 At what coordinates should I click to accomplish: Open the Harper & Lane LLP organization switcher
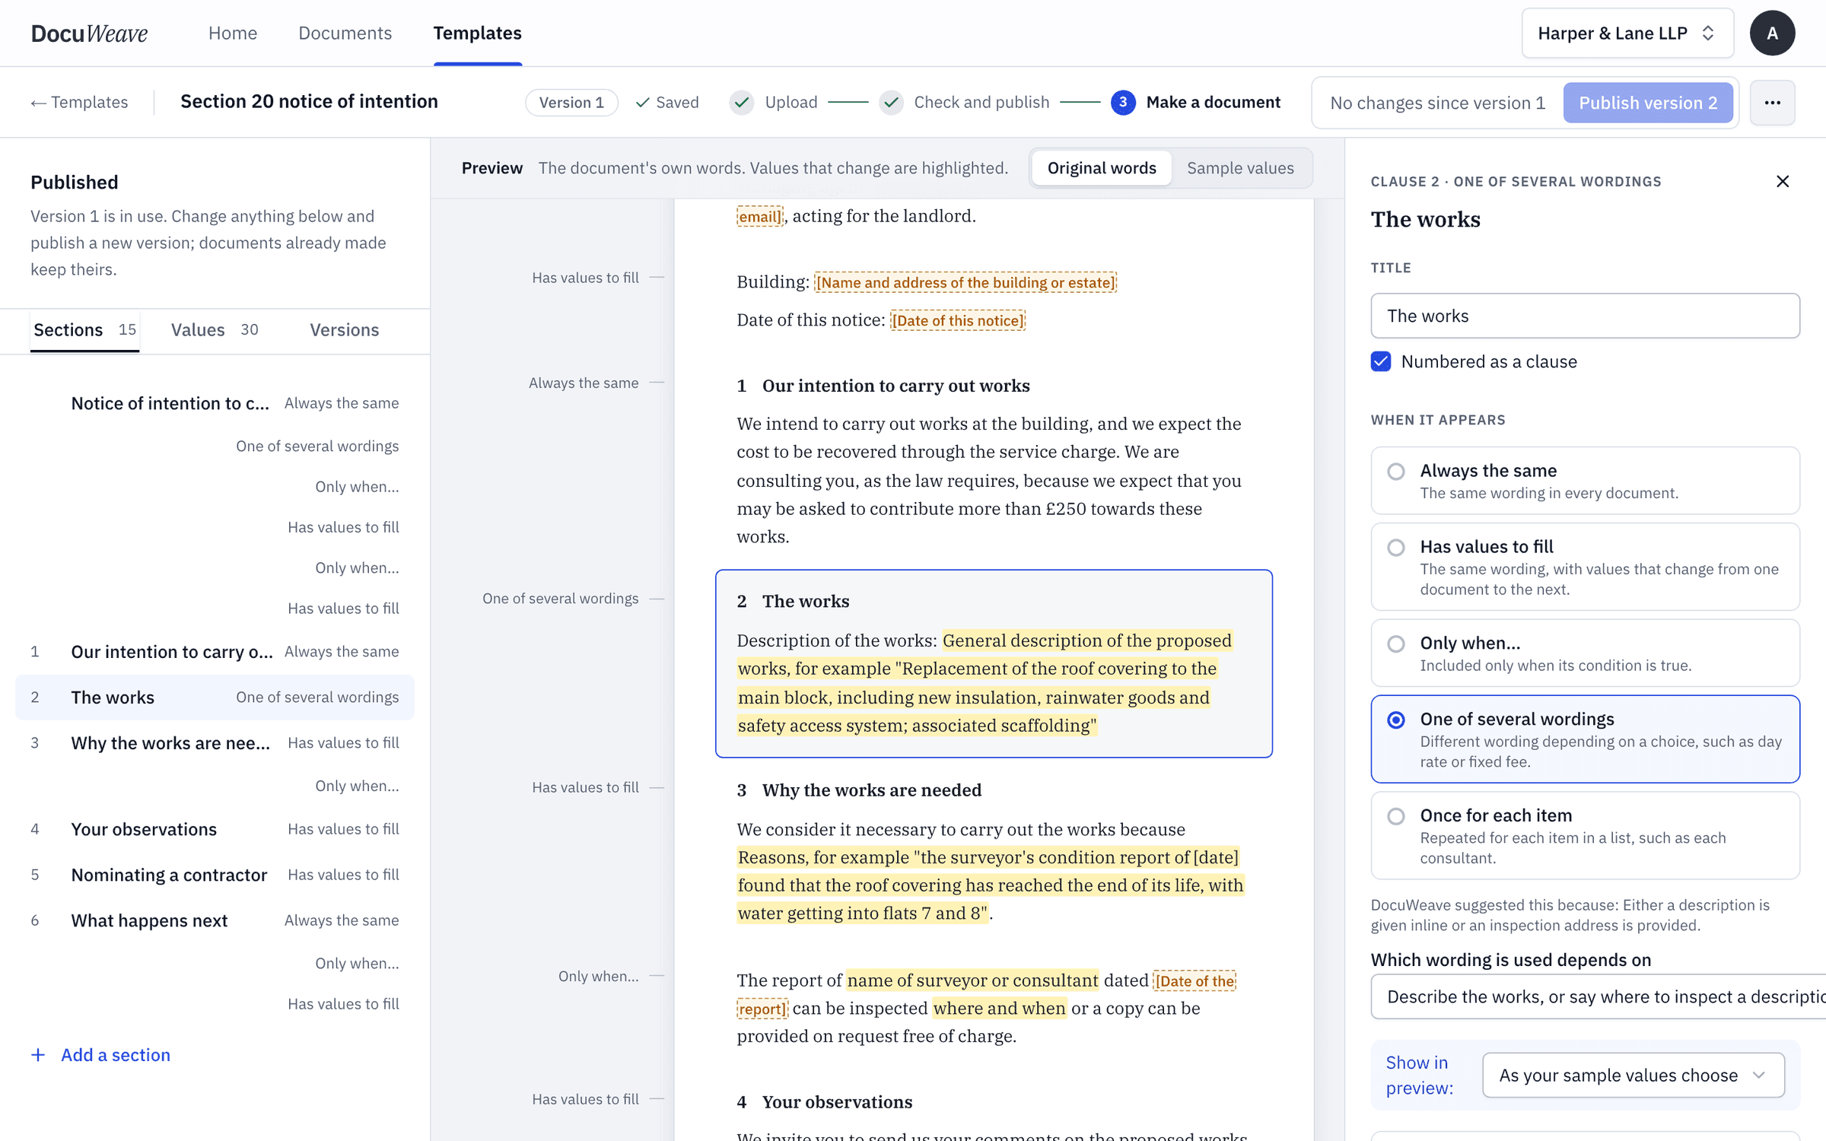coord(1627,33)
